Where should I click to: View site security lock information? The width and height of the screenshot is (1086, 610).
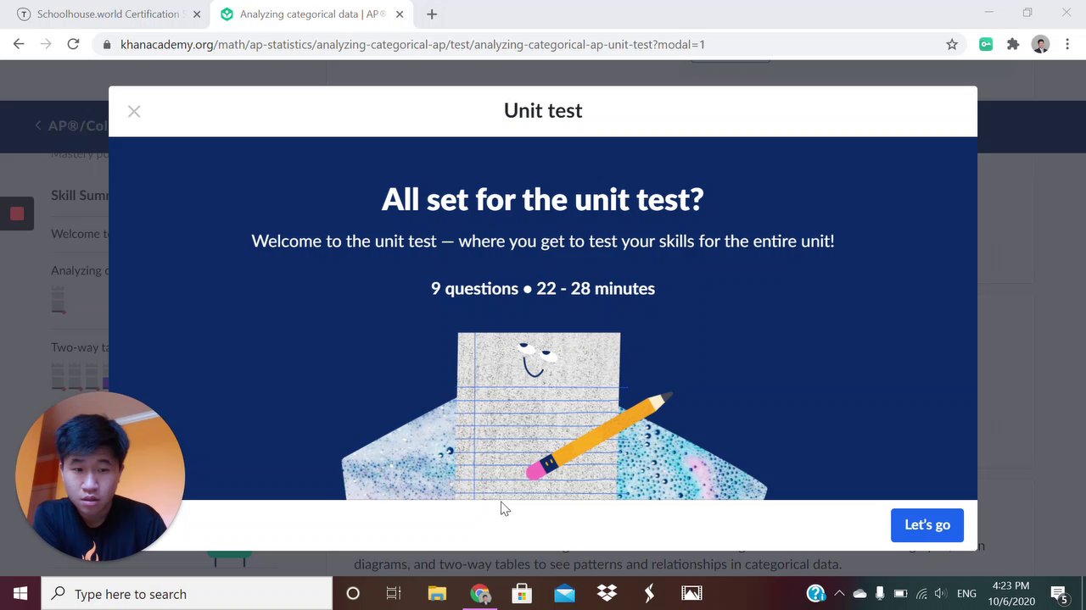pyautogui.click(x=107, y=44)
